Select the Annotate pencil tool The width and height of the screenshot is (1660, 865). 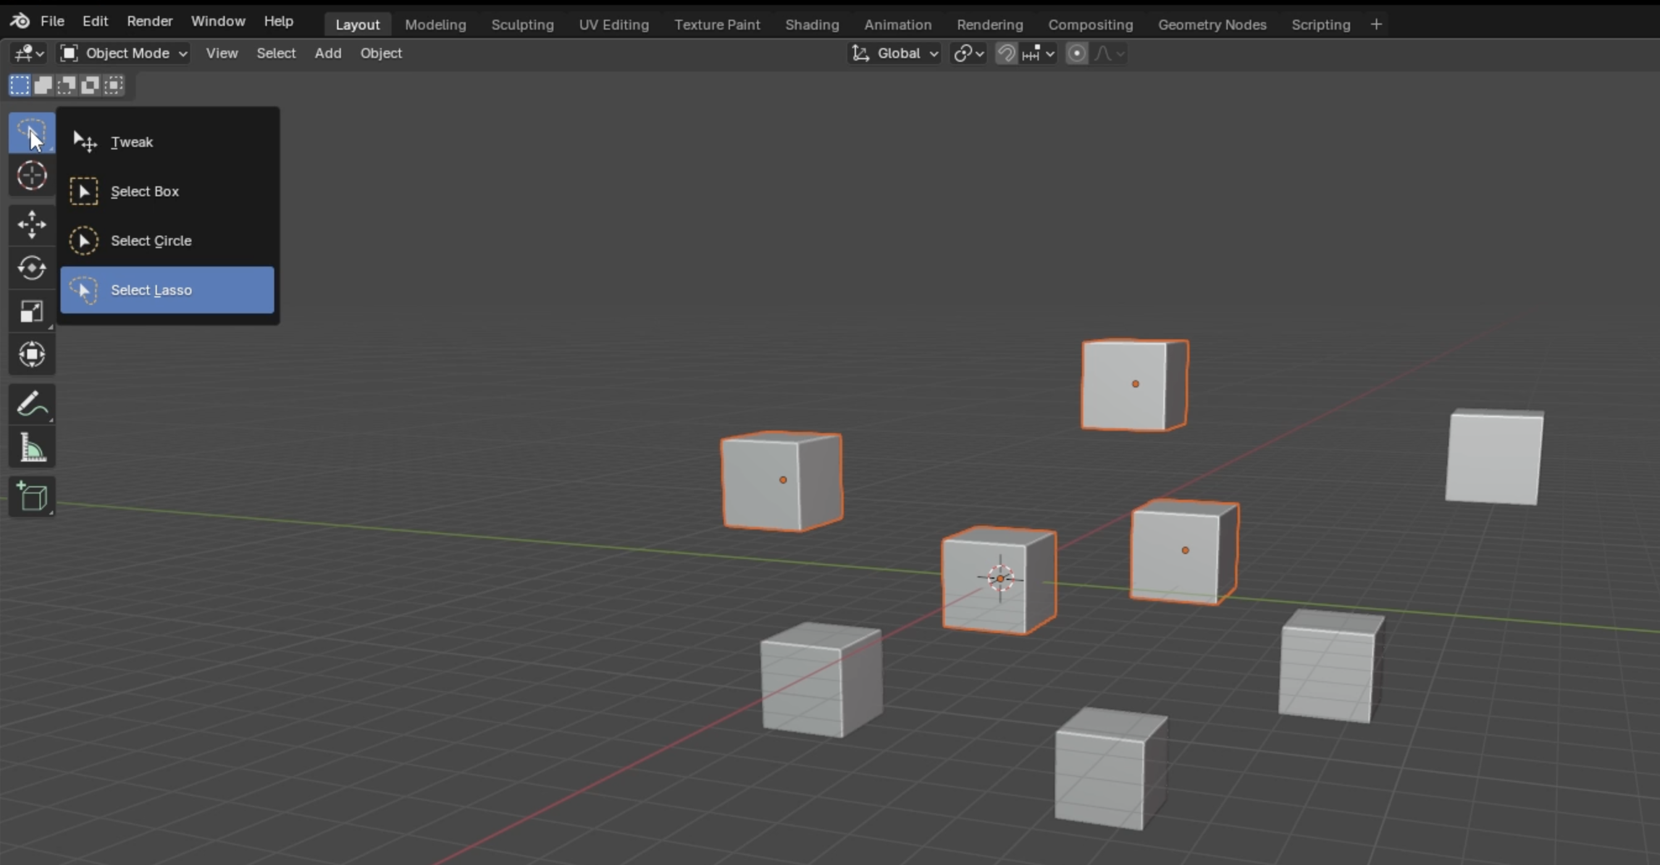point(31,404)
